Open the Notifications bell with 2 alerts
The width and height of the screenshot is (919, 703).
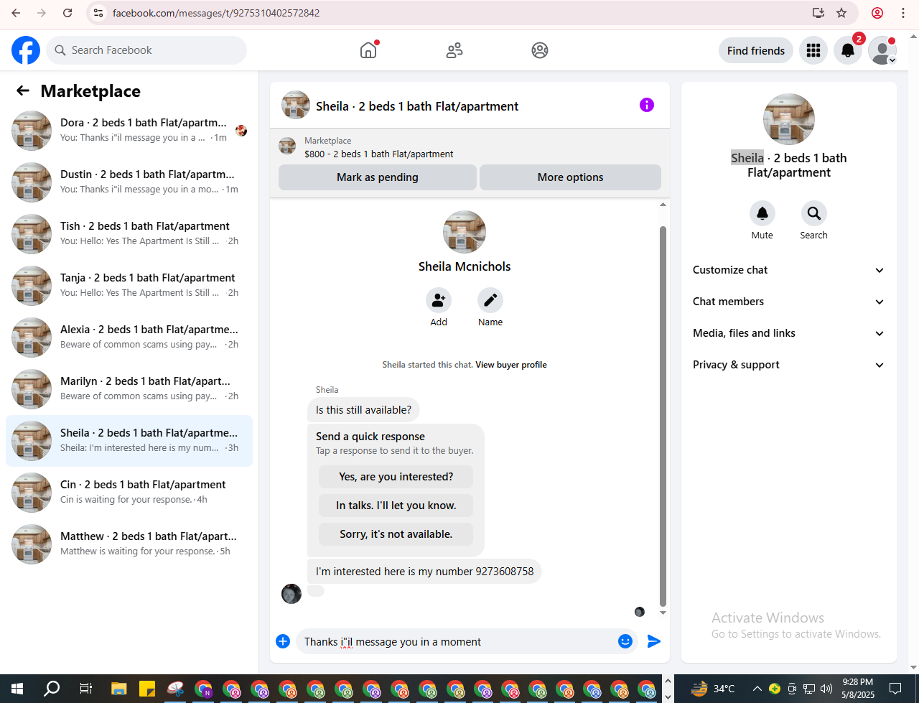848,50
